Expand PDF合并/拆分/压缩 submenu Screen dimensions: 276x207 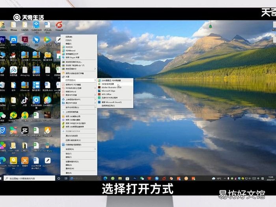pyautogui.click(x=79, y=88)
